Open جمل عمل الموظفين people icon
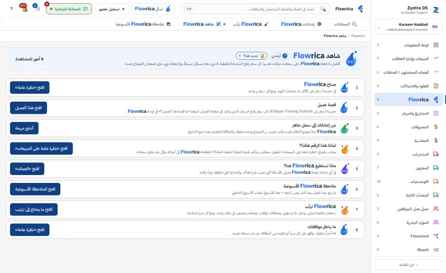 436,209
